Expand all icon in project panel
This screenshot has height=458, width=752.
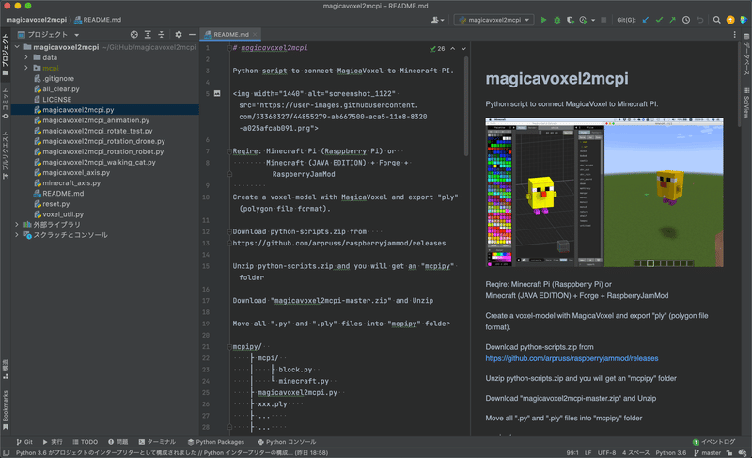click(x=148, y=34)
